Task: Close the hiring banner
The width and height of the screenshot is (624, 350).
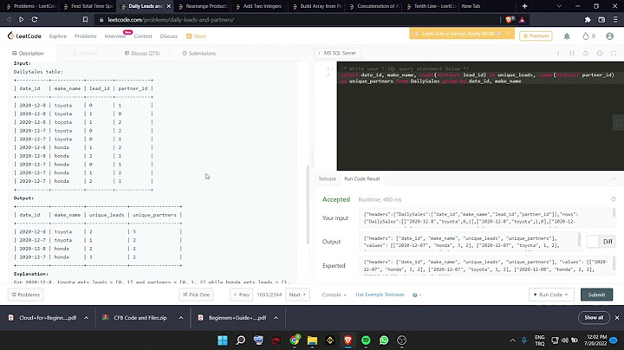Action: 508,34
